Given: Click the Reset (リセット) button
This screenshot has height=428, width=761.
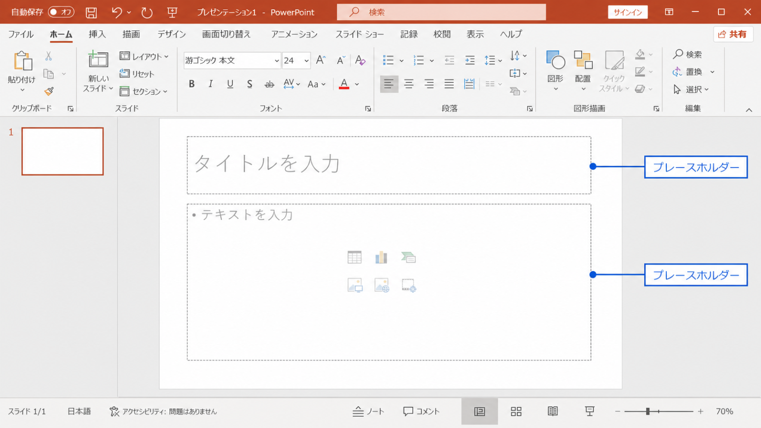Looking at the screenshot, I should 137,74.
